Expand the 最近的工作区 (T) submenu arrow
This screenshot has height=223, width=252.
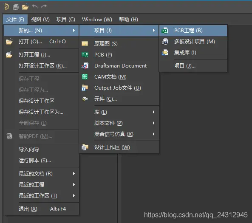click(x=74, y=196)
